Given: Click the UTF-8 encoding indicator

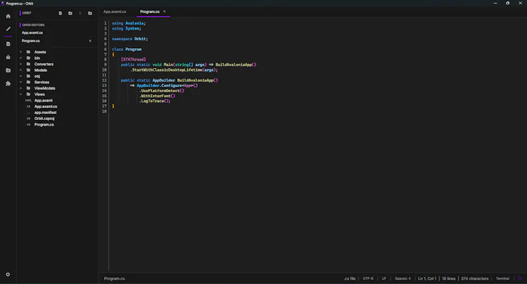Looking at the screenshot, I should point(368,278).
